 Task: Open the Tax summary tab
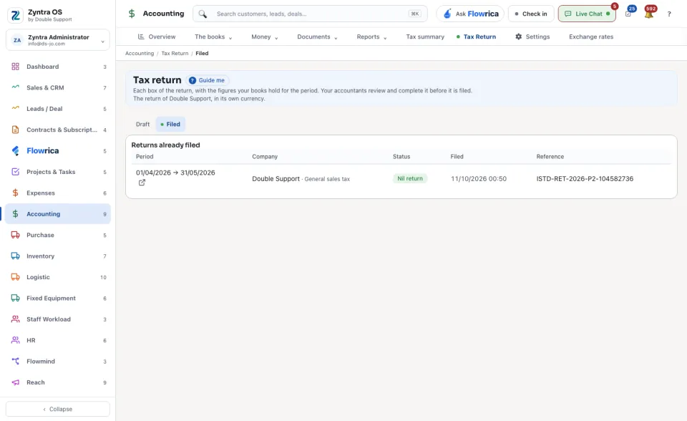(425, 37)
